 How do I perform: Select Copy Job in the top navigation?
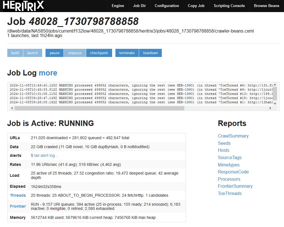(196, 6)
